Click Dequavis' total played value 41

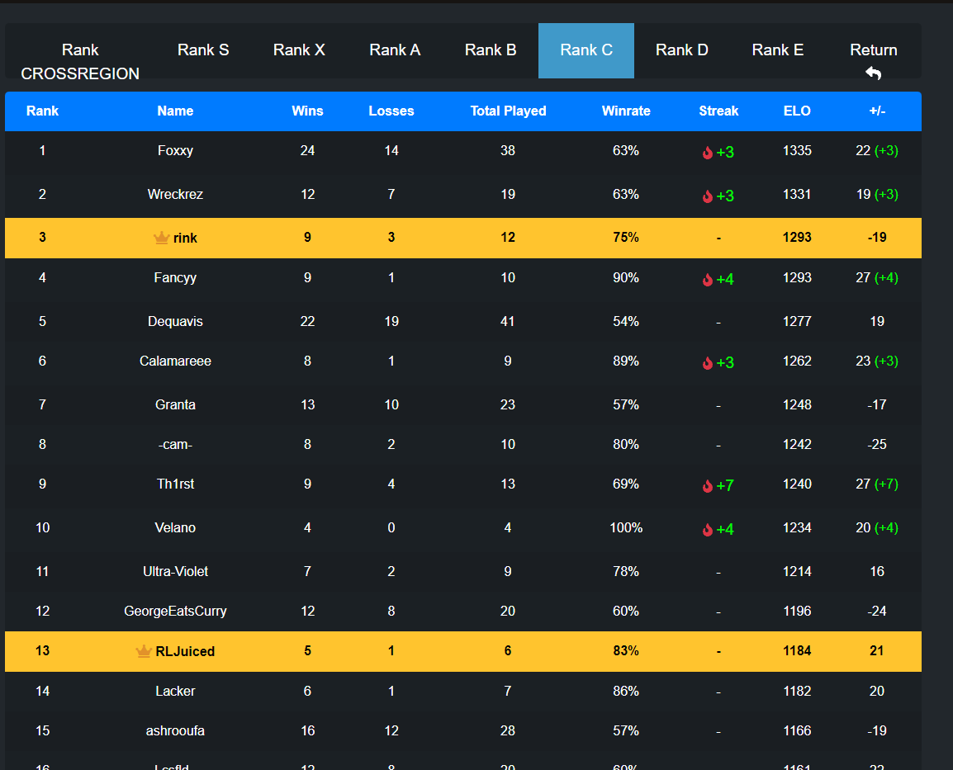point(508,321)
